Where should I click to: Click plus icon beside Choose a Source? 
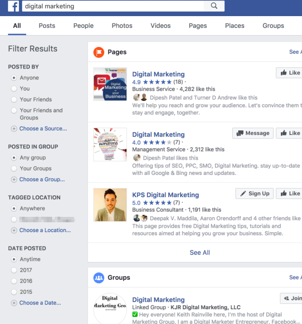14,129
